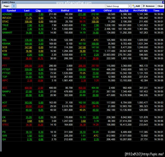Click TISCO change value -0.75
The image size is (165, 157).
[40, 58]
